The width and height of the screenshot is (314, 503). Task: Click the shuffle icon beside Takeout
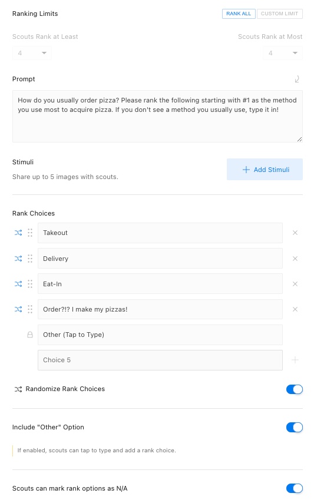(18, 233)
